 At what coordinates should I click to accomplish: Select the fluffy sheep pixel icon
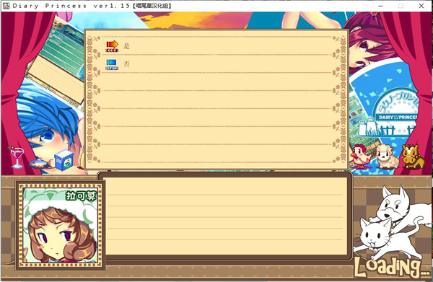pyautogui.click(x=387, y=157)
